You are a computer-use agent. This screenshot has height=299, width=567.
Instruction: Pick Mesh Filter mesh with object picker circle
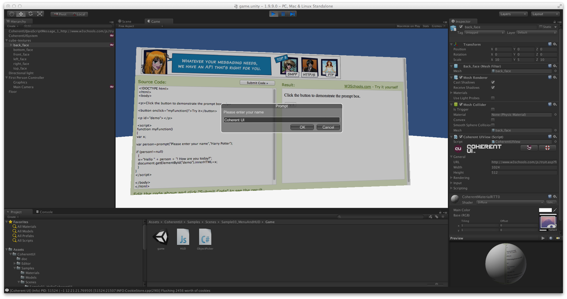coord(555,71)
